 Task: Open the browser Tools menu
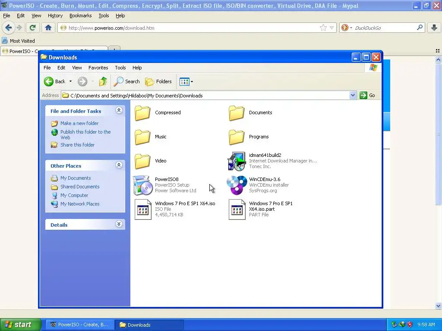pyautogui.click(x=104, y=16)
